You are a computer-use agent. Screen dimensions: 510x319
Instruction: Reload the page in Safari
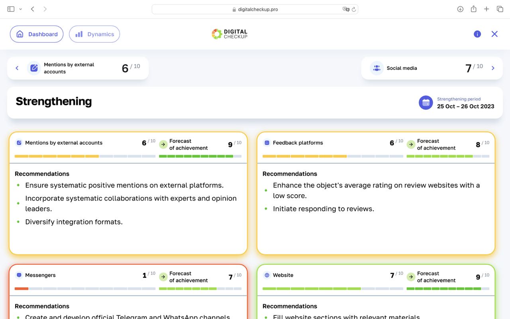(353, 9)
